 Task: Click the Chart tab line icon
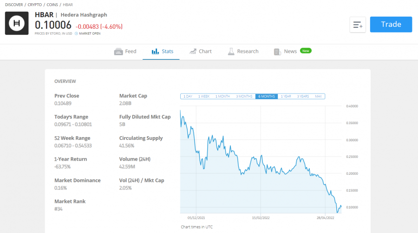tap(193, 51)
